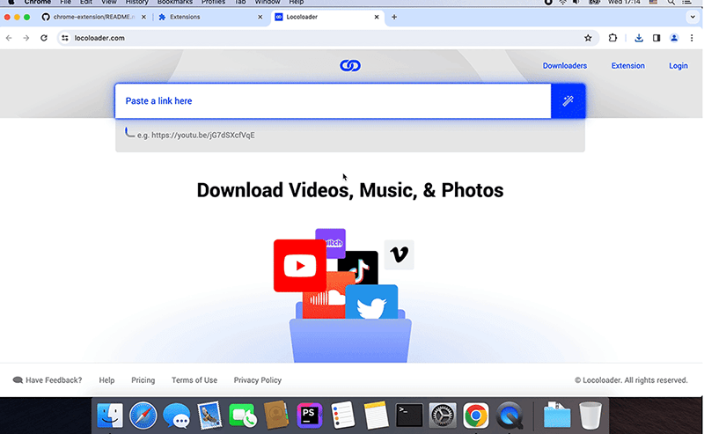Launch Safari from the dock

(x=143, y=416)
